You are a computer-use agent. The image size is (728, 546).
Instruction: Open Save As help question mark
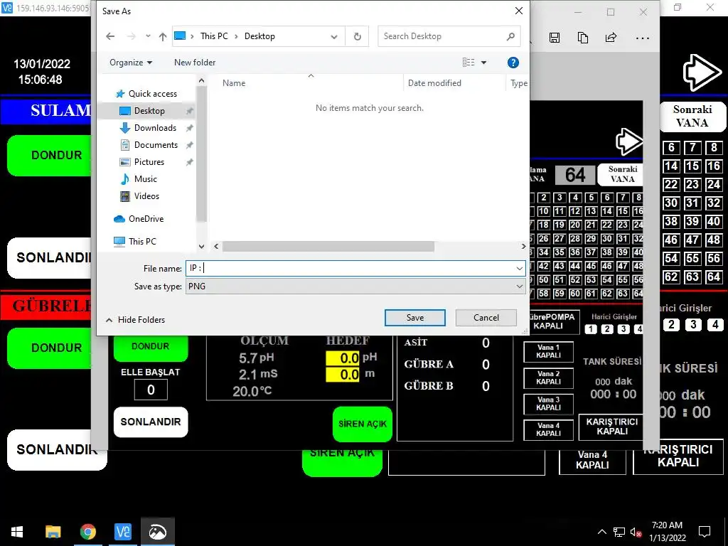513,63
